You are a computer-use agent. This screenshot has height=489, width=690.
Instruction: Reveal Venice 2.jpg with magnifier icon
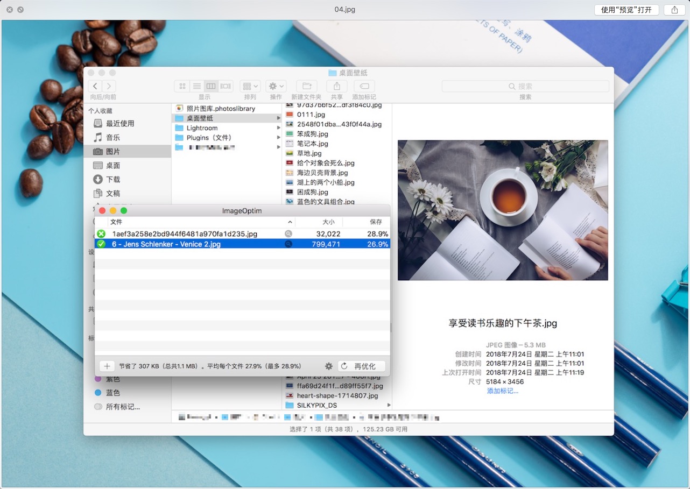tap(288, 244)
